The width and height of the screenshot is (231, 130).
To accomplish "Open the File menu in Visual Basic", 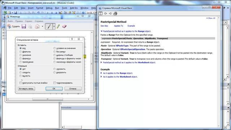I will 10,8.
